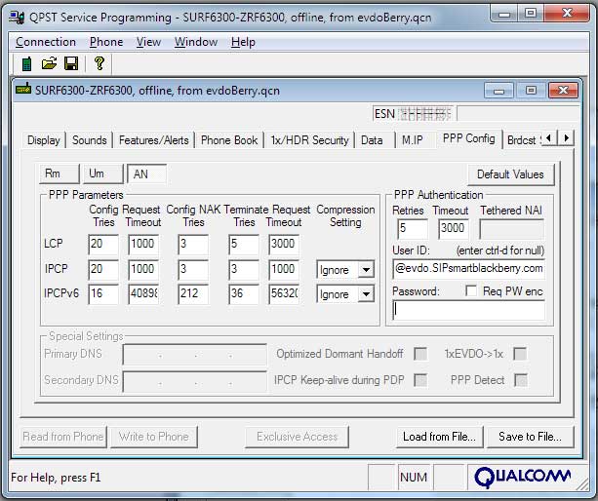Open the View menu
Screen dimensions: 598x501
coord(148,42)
